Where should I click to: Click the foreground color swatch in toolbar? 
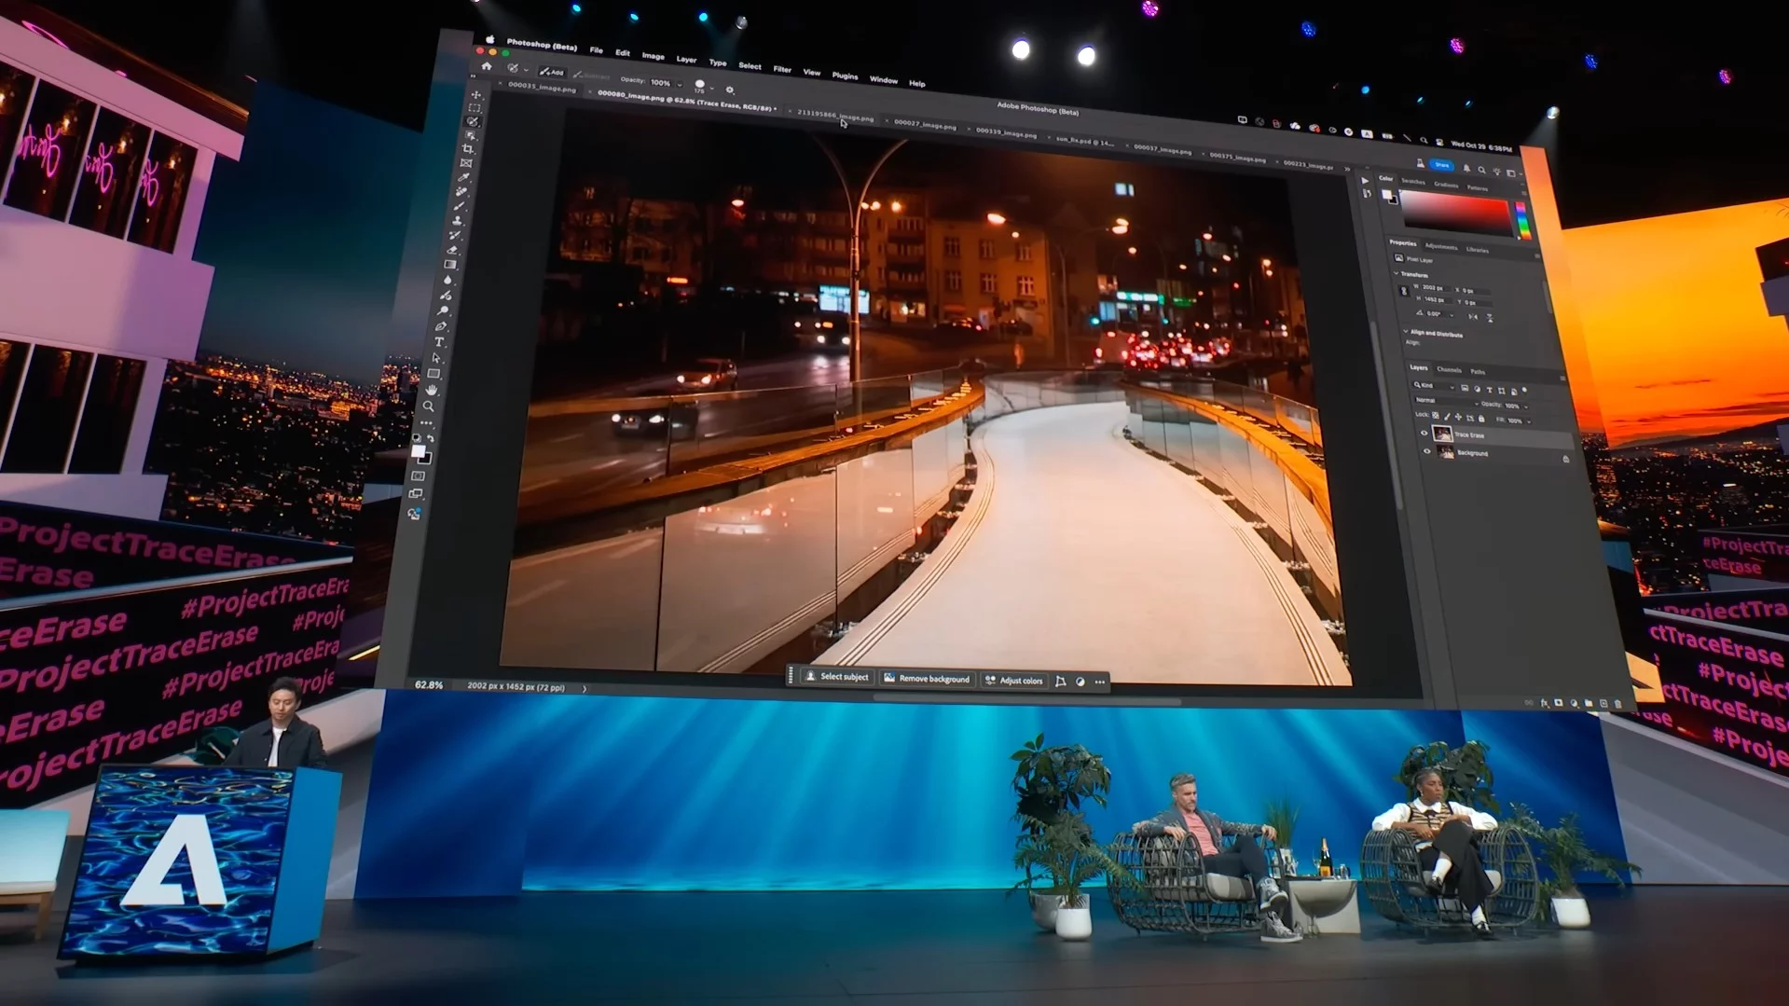pos(418,451)
